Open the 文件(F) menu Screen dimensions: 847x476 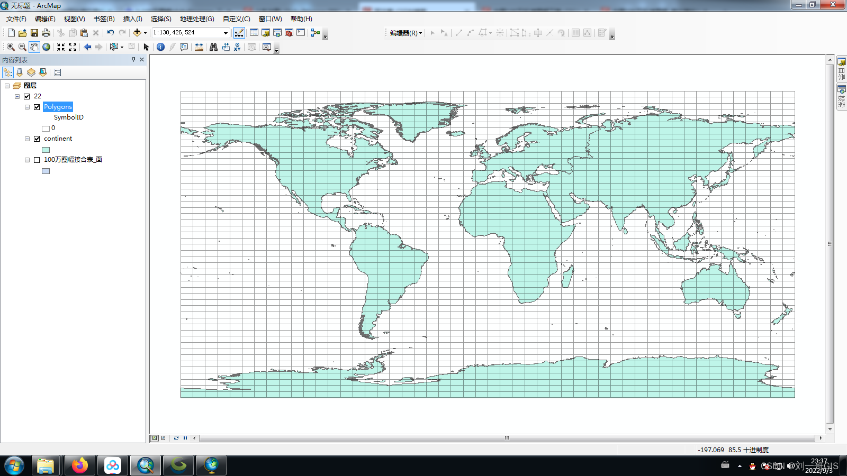point(16,19)
